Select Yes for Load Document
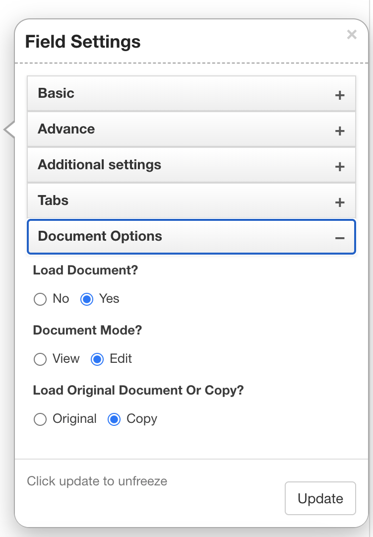Screen dimensions: 373x537 pos(87,299)
